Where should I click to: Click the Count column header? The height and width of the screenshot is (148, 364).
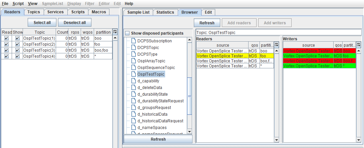(62, 32)
